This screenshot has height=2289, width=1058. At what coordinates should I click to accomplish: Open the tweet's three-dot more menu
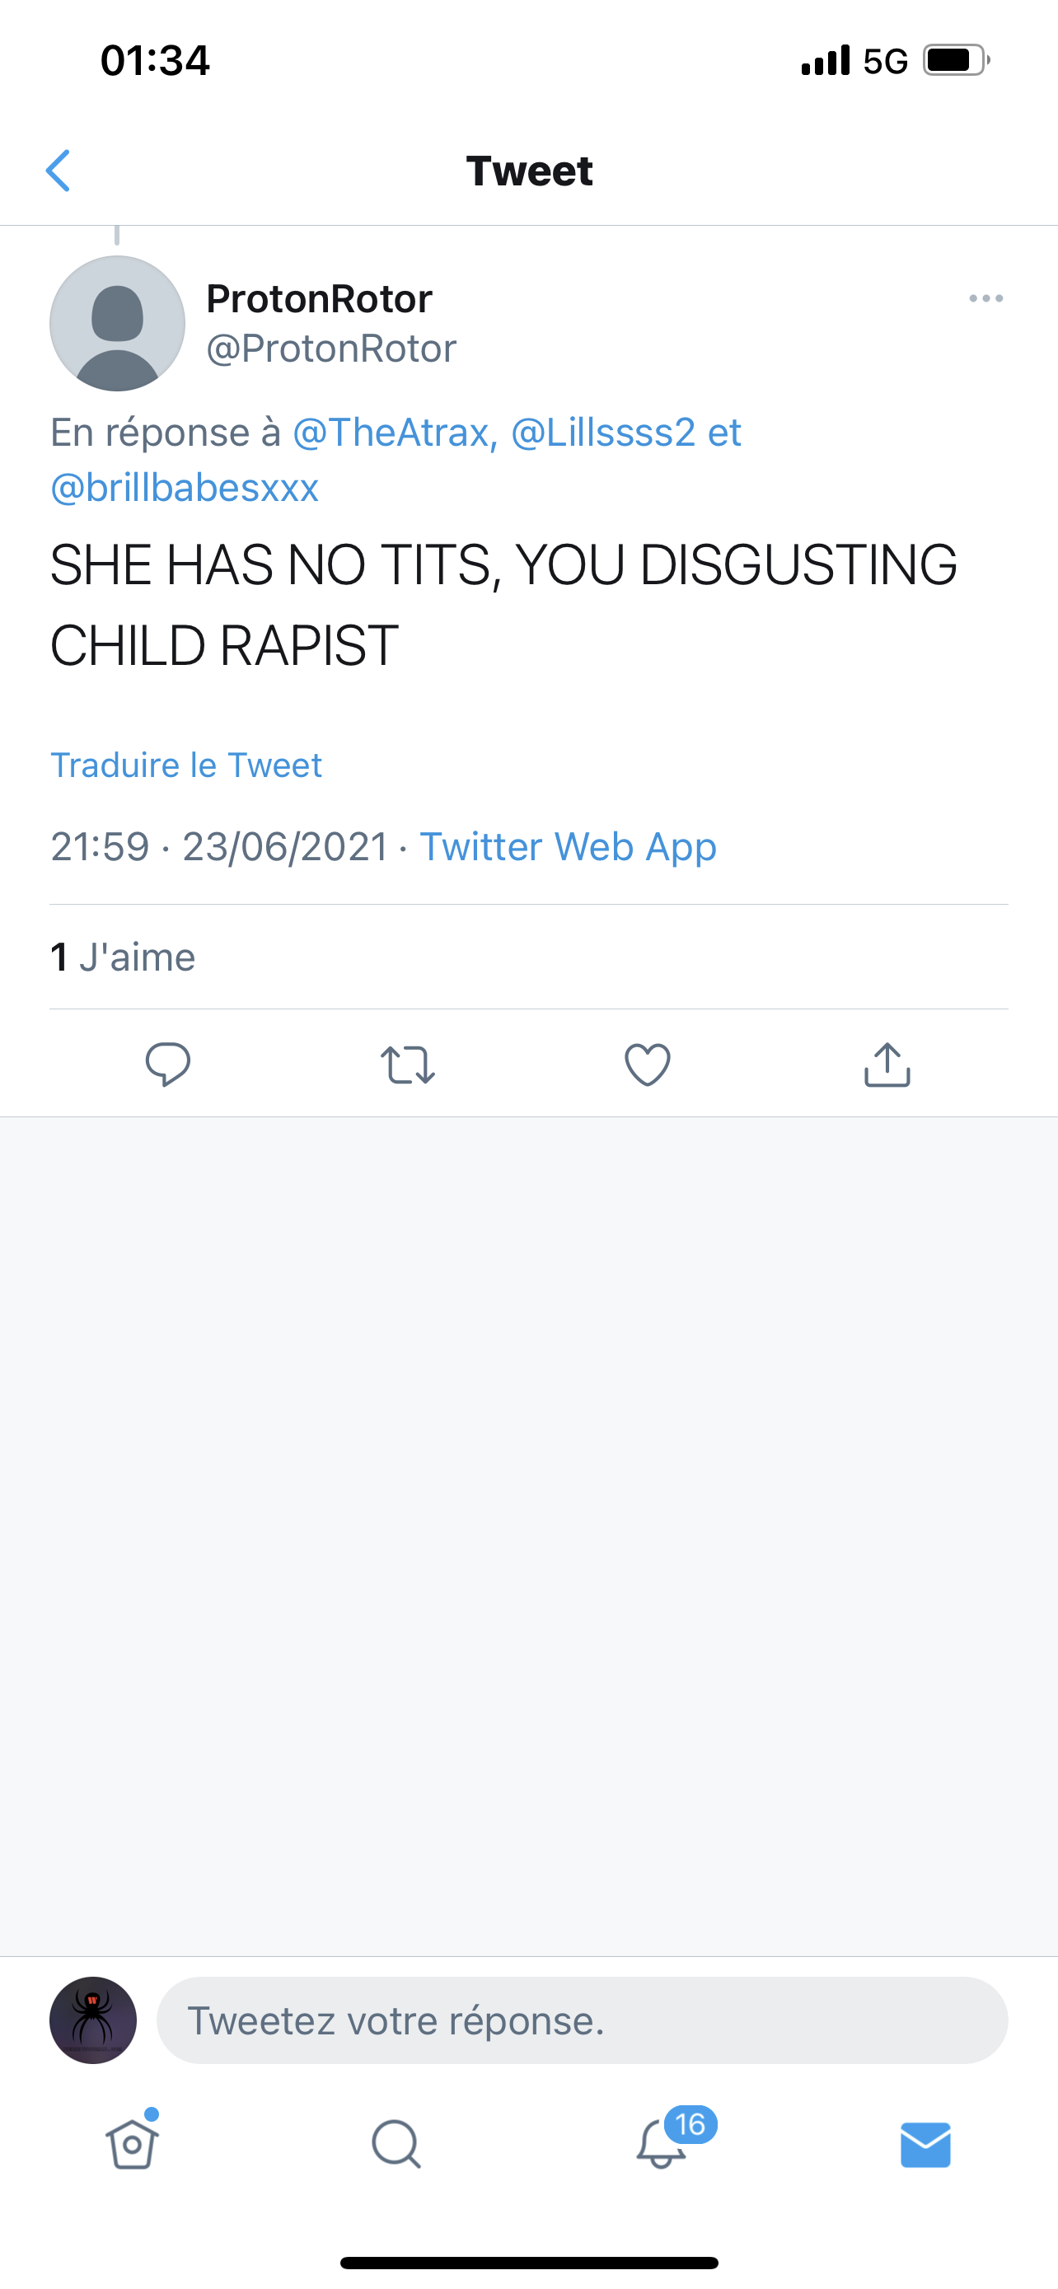click(985, 298)
